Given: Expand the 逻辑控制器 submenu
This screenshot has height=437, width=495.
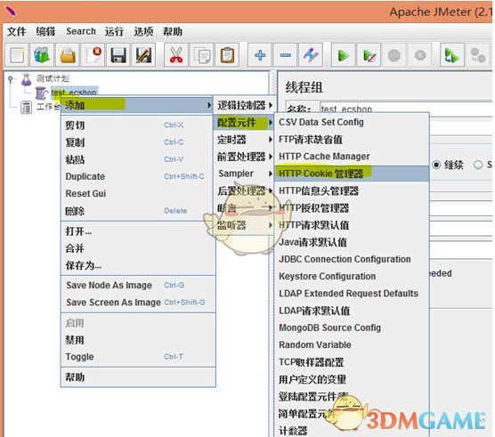Looking at the screenshot, I should pos(244,105).
